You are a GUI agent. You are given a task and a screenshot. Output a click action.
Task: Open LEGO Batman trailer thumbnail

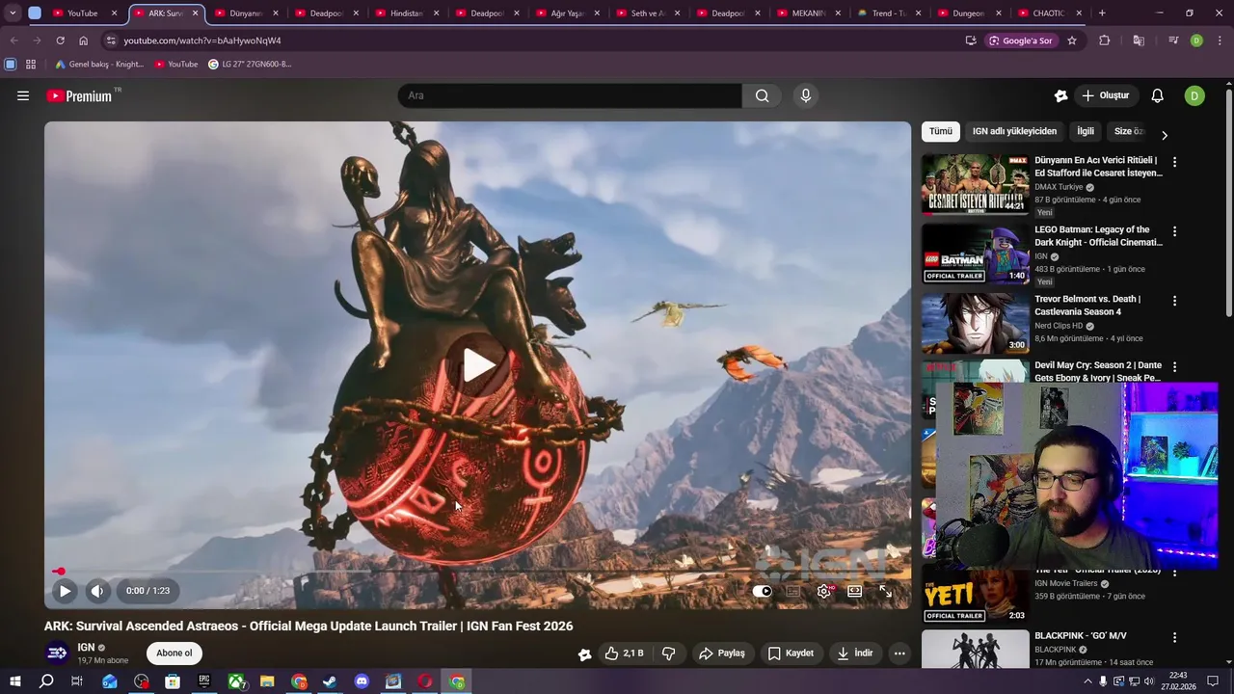tap(975, 254)
